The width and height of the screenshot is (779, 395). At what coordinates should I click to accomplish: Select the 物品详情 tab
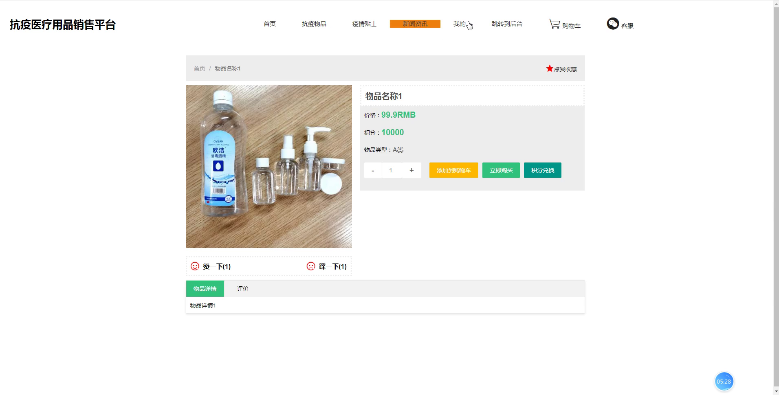(205, 289)
